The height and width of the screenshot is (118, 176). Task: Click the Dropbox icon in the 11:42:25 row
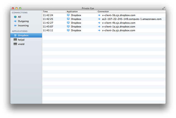[x=68, y=19]
